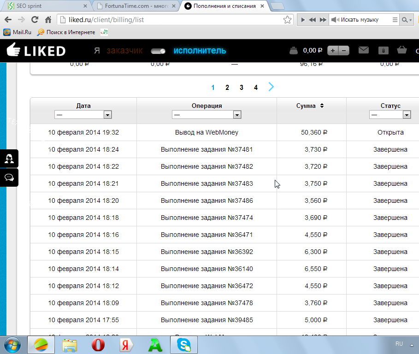419x354 pixels.
Task: Sort by the Сумма column arrows
Action: [x=322, y=106]
